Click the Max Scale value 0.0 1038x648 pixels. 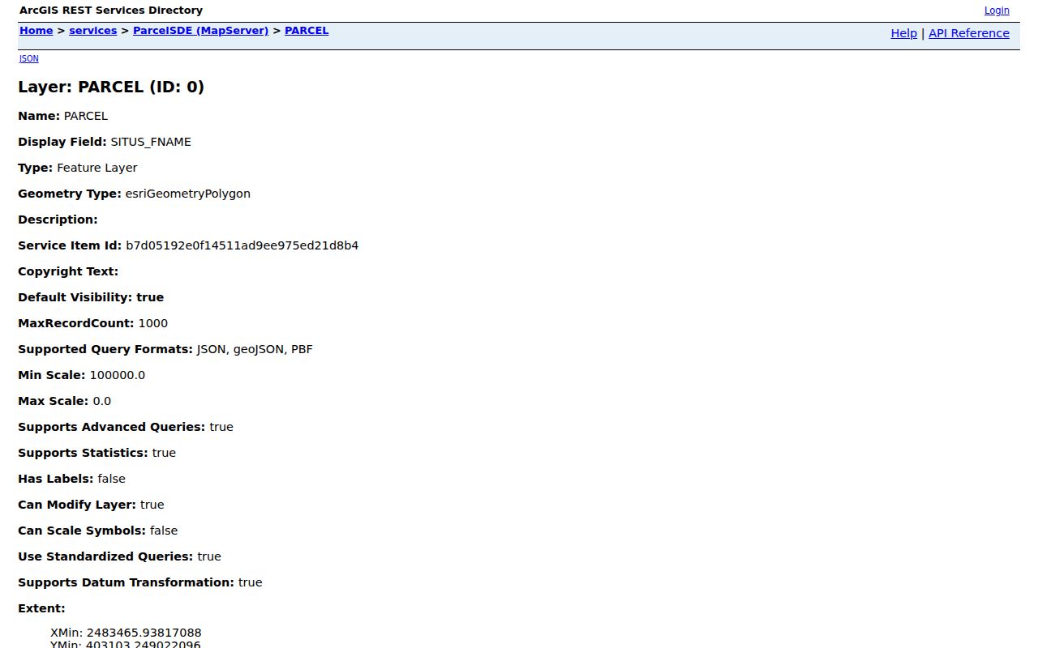coord(102,401)
